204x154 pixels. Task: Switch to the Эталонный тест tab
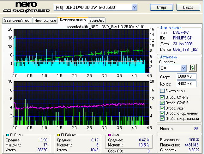coord(17,20)
